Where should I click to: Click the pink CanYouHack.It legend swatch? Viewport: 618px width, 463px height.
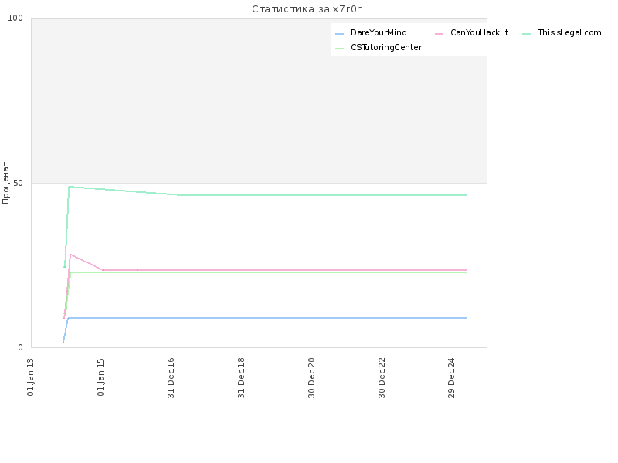tap(439, 34)
